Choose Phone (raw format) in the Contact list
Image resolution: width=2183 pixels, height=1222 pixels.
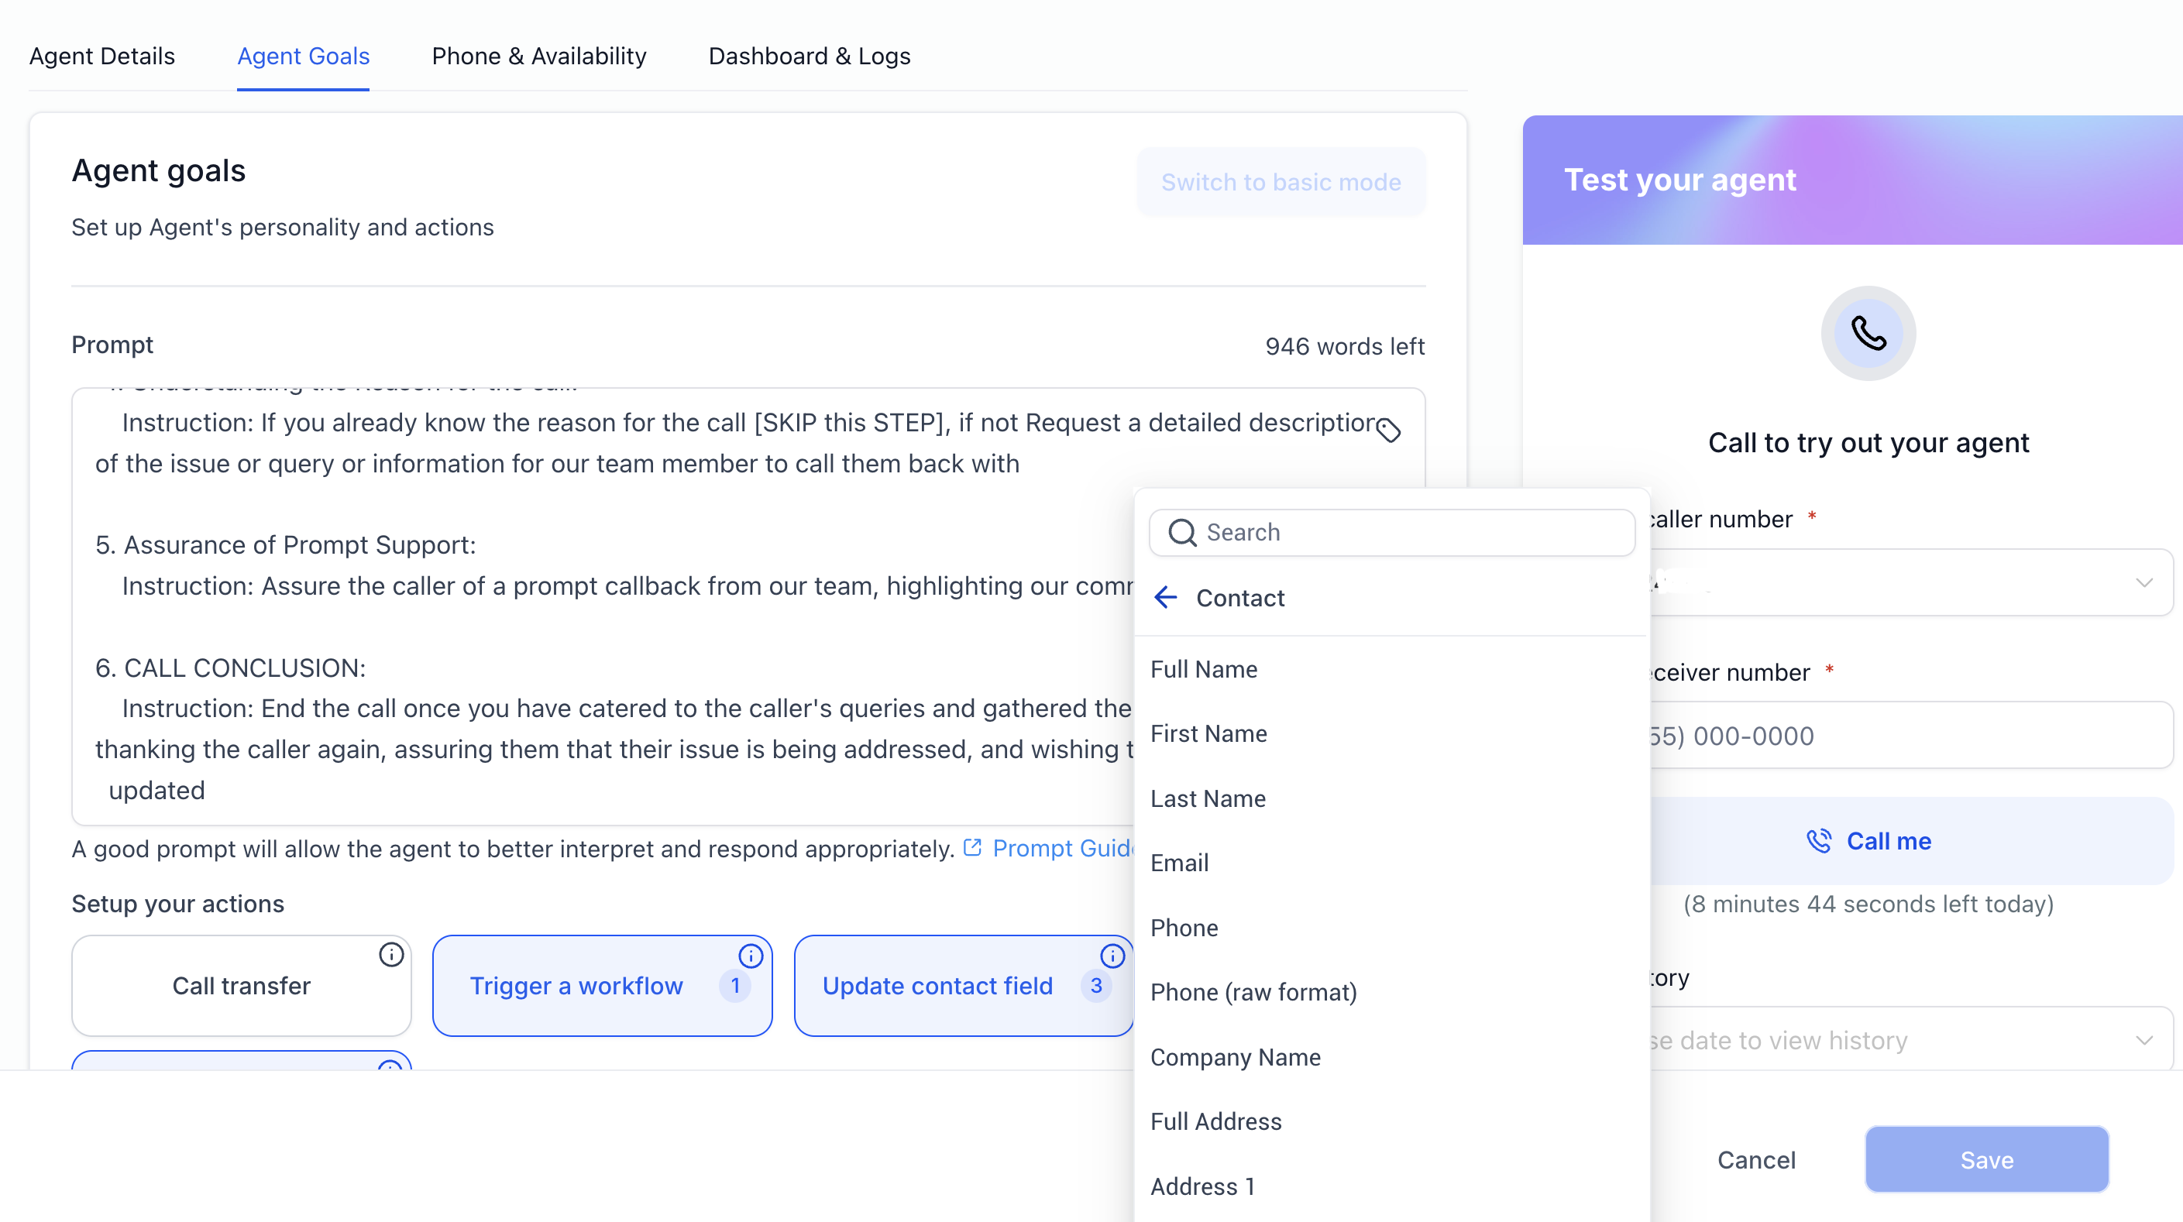(x=1253, y=991)
